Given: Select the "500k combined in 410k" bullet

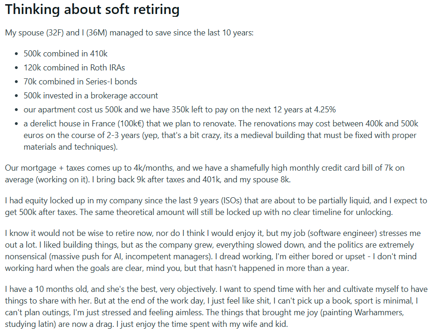Looking at the screenshot, I should click(66, 54).
